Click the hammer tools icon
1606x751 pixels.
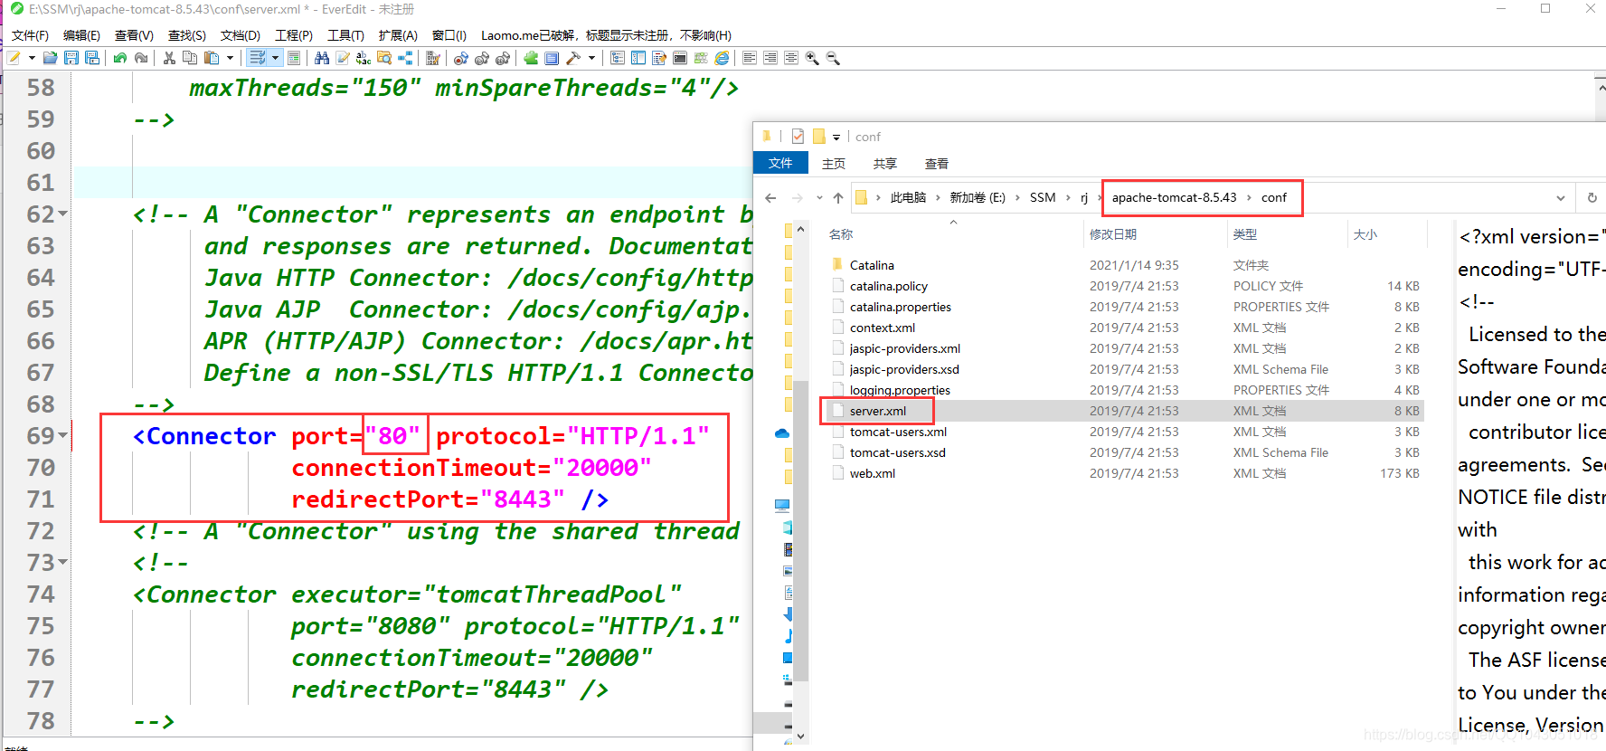click(x=573, y=58)
